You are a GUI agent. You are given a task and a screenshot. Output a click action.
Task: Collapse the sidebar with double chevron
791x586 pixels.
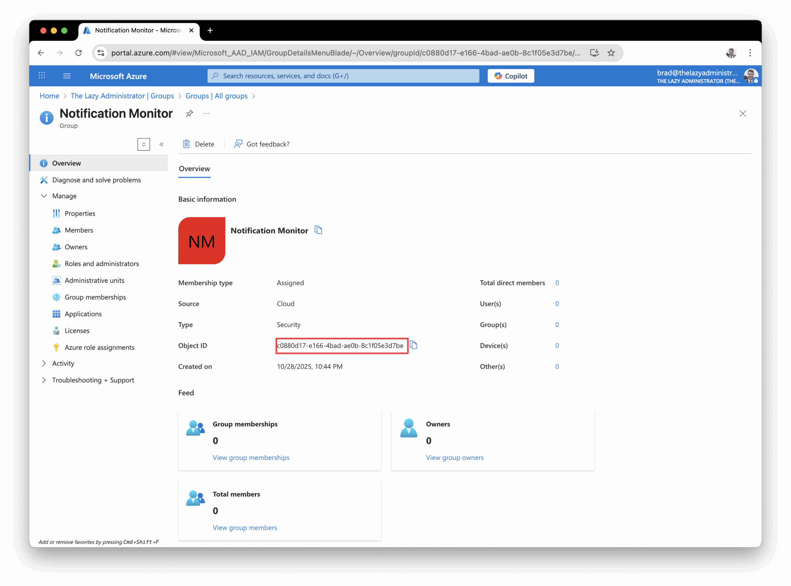(162, 144)
